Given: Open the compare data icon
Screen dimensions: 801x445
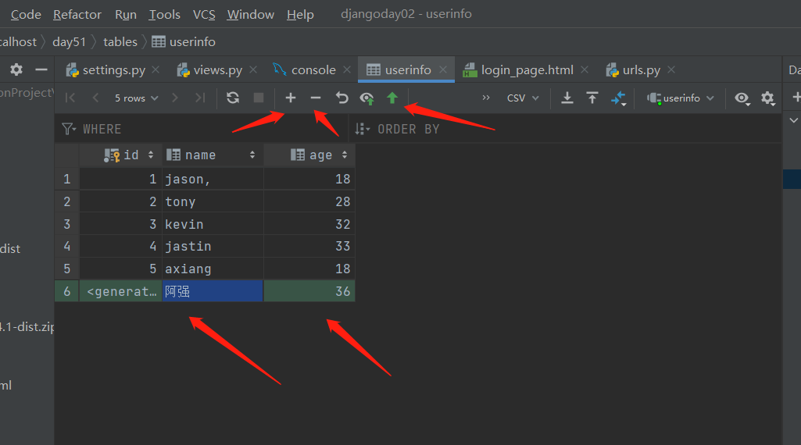Looking at the screenshot, I should pyautogui.click(x=618, y=98).
